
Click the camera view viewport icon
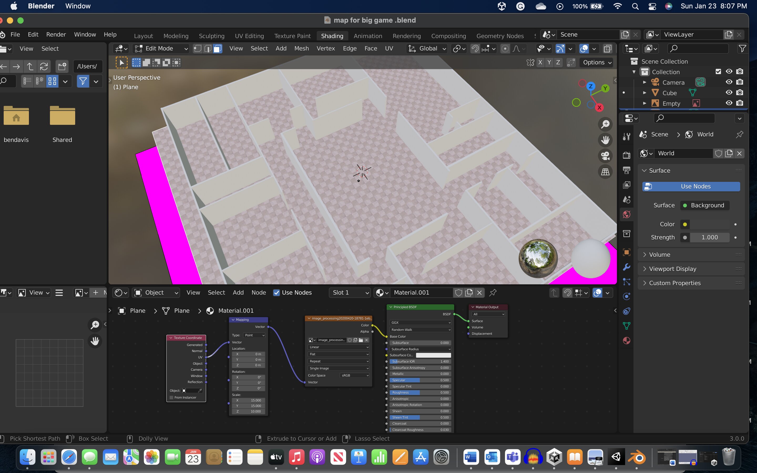[x=605, y=156]
